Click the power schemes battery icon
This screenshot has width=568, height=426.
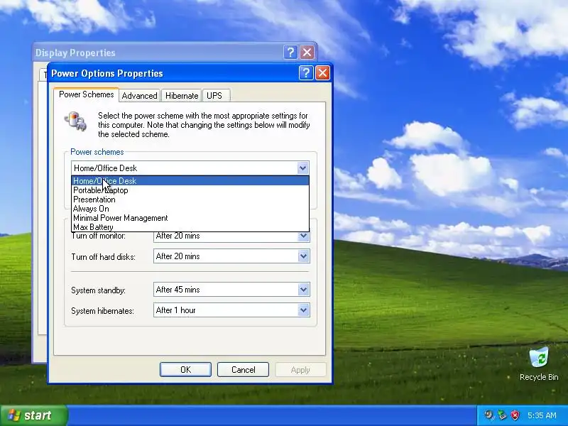[x=75, y=121]
